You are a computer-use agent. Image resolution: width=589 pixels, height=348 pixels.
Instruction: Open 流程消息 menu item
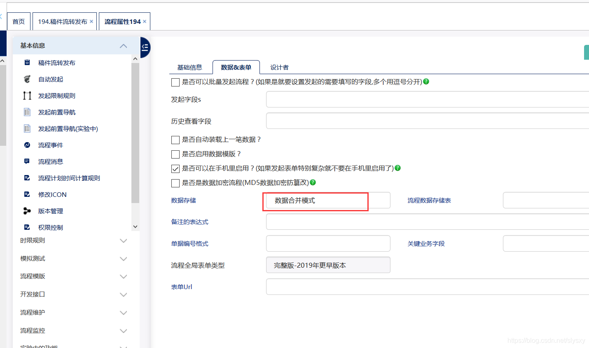(x=51, y=161)
